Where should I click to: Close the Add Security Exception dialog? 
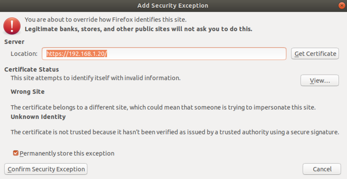(x=342, y=6)
